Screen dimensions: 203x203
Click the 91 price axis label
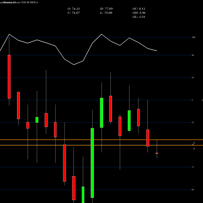pos(193,78)
